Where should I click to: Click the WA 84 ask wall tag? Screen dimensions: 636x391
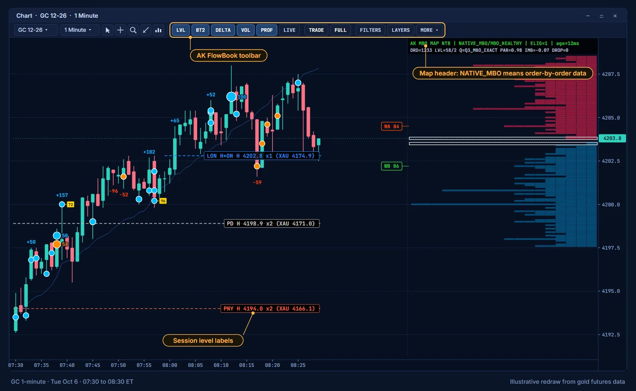[392, 126]
